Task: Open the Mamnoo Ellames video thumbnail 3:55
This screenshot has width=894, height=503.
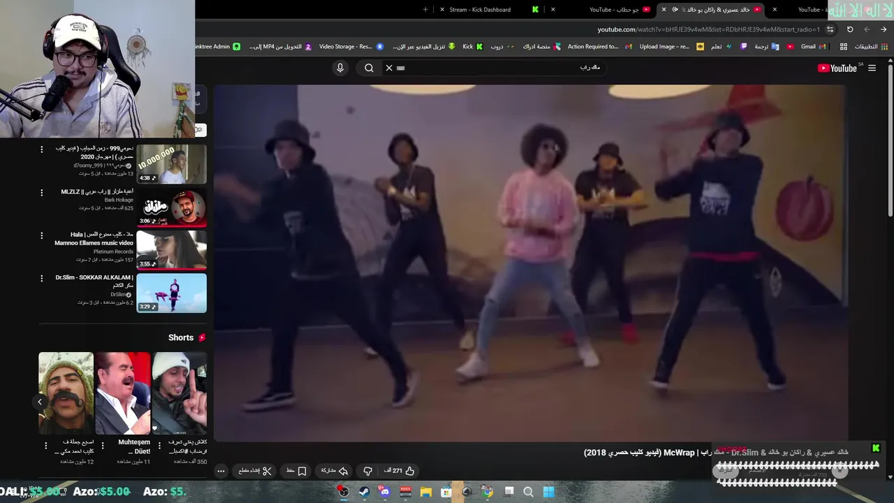Action: tap(171, 249)
